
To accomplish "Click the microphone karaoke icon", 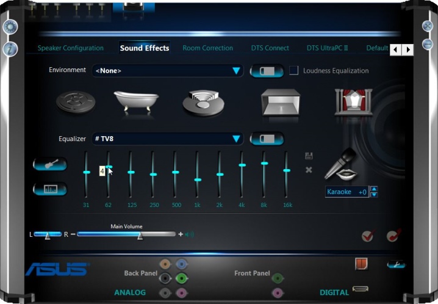I will 341,165.
